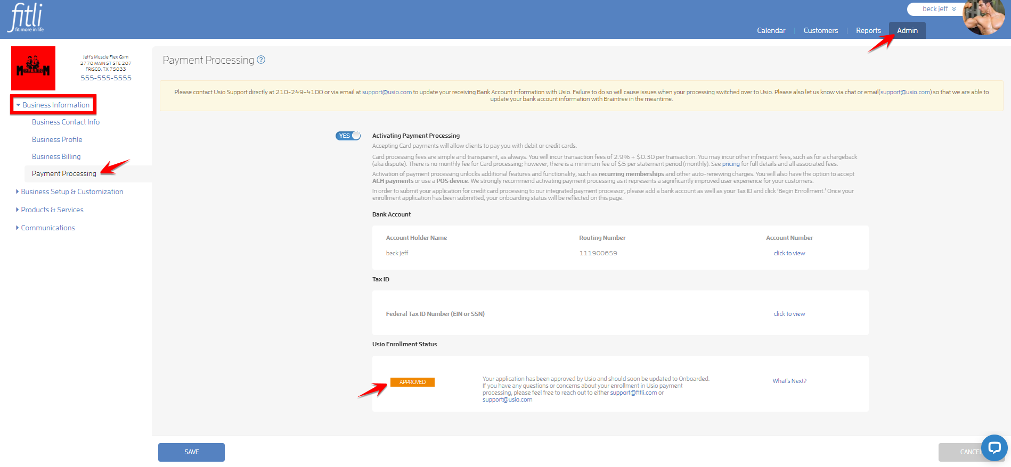Click to view the Account Number
Viewport: 1011px width, 467px height.
pyautogui.click(x=789, y=253)
